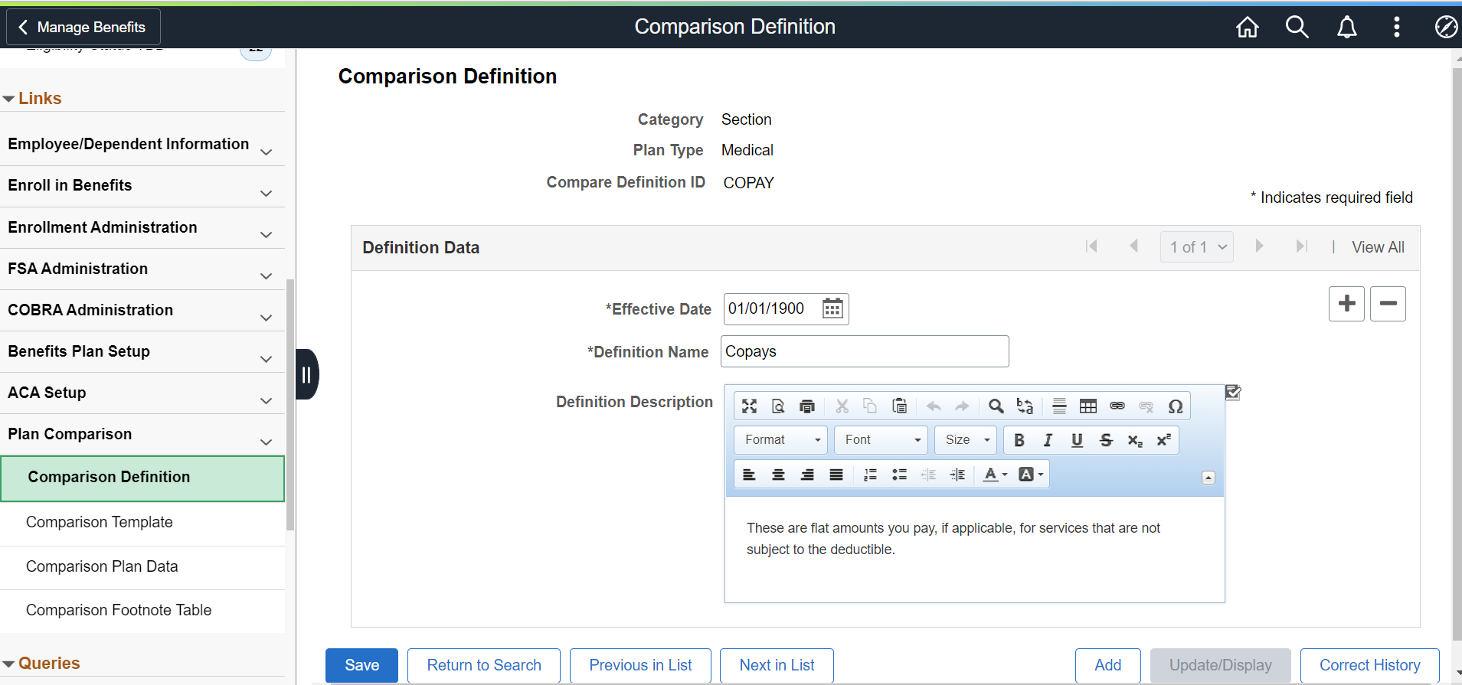Click the Insert Table icon
Viewport: 1462px width, 685px height.
1088,406
